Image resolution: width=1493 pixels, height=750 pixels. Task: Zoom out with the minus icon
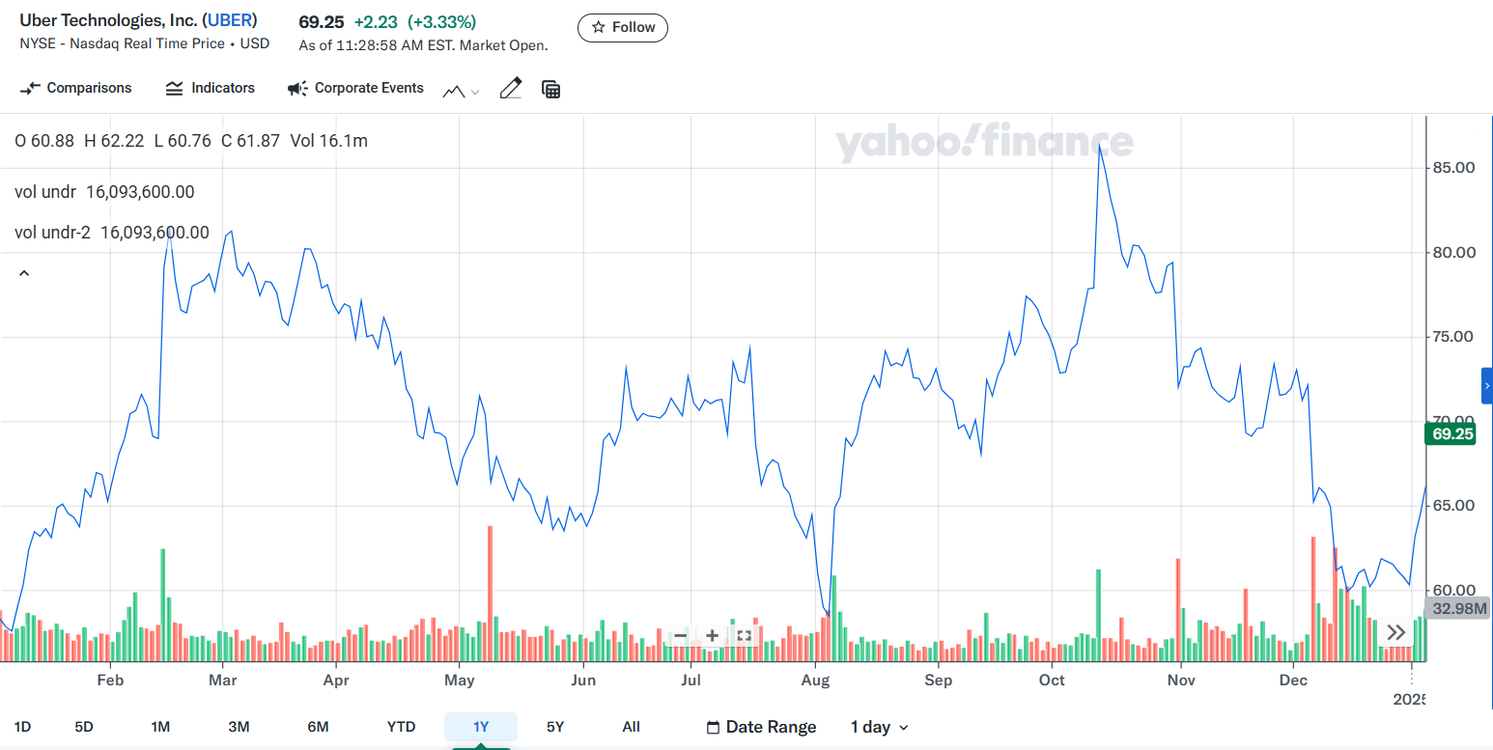point(680,636)
